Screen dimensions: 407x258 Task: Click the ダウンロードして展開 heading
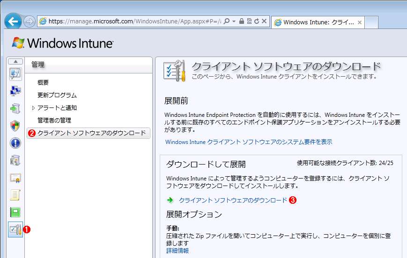coord(206,164)
